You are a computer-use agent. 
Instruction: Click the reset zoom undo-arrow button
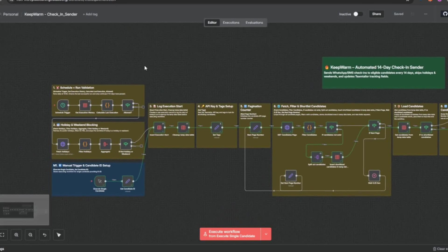click(x=44, y=235)
